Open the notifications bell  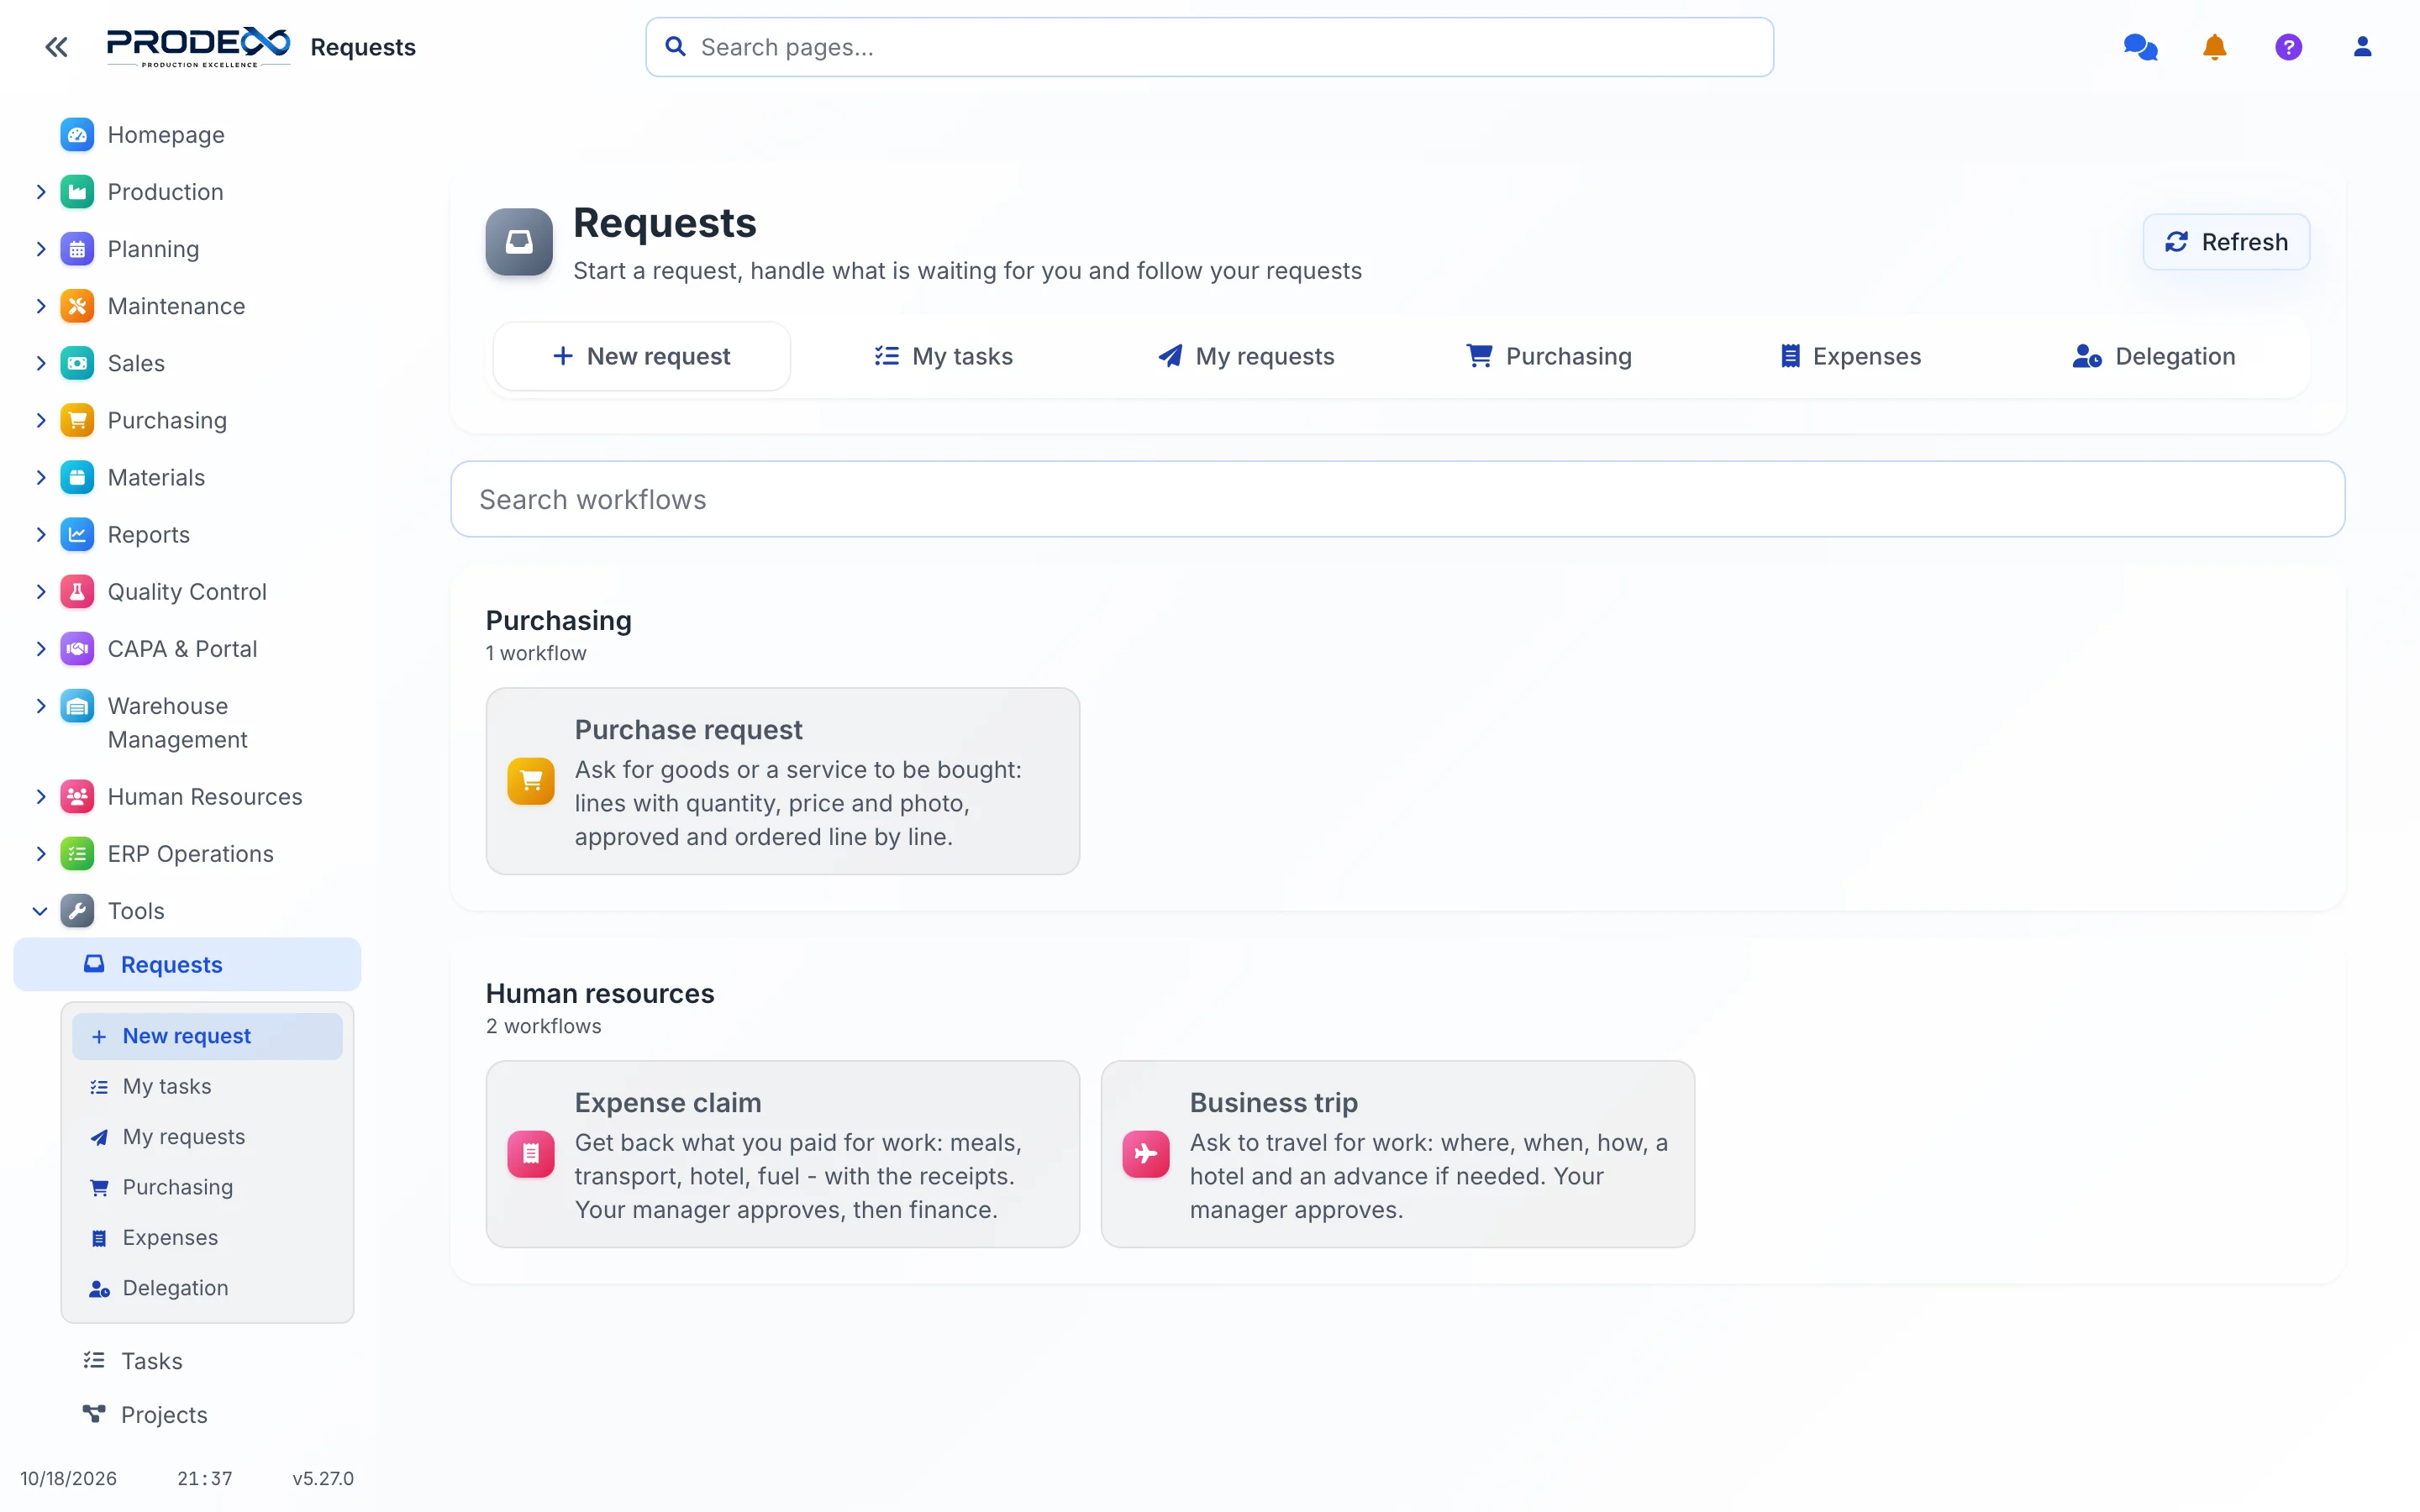pyautogui.click(x=2214, y=47)
